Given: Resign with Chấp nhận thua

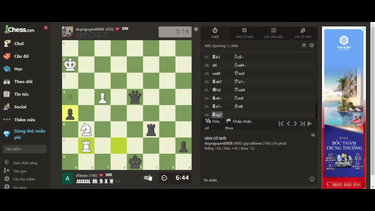Looking at the screenshot, I should coord(238,124).
